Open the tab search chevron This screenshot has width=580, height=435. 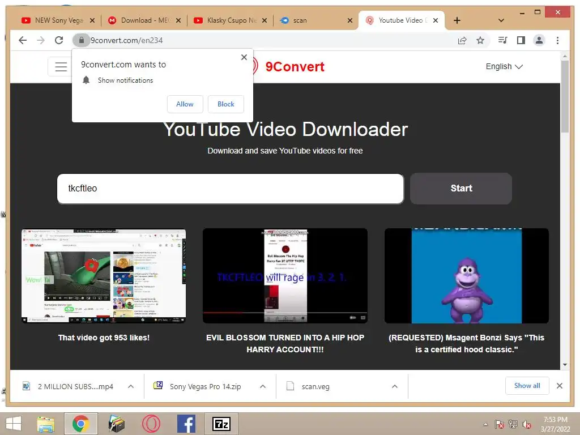pyautogui.click(x=501, y=20)
